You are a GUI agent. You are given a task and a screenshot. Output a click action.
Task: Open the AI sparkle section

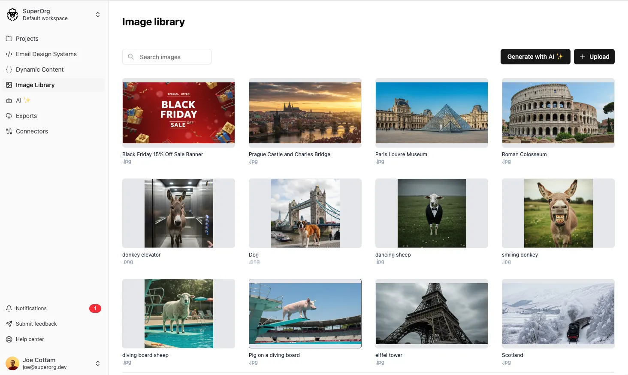point(9,100)
